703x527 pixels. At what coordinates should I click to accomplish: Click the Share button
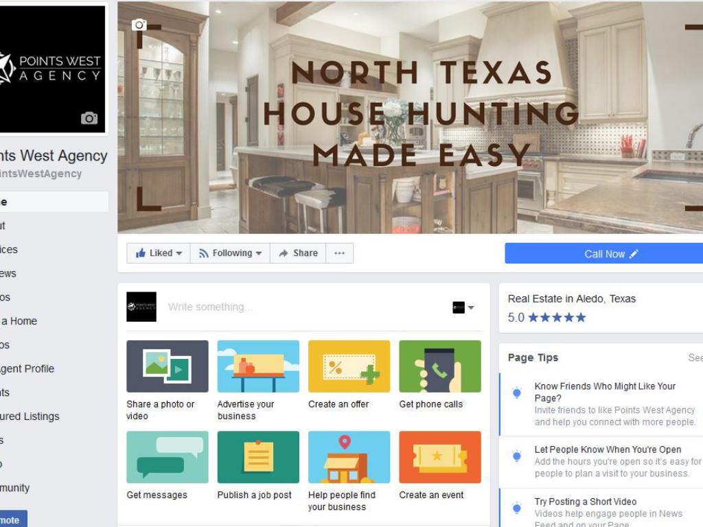click(x=298, y=253)
